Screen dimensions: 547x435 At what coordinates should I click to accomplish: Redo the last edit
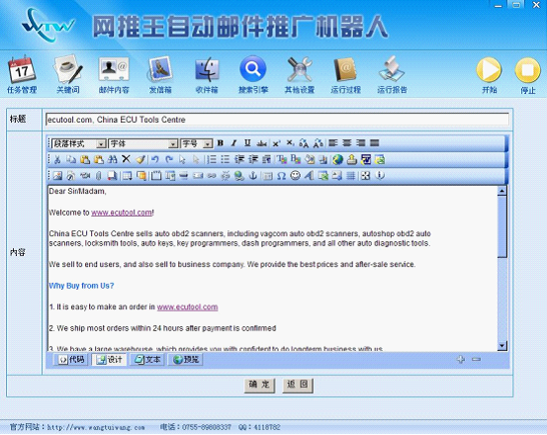pos(169,159)
